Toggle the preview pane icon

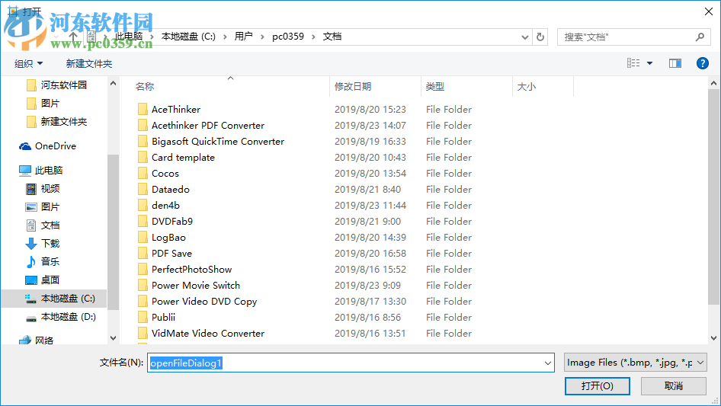point(675,63)
